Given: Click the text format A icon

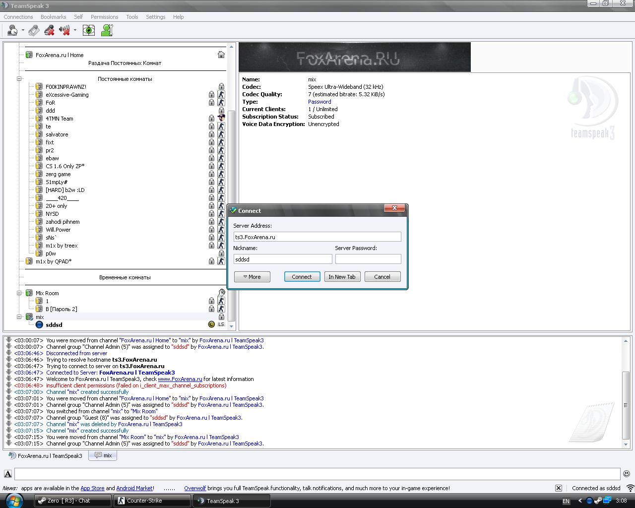Looking at the screenshot, I should coord(8,474).
